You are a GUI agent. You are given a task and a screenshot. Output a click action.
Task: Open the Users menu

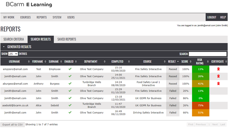coord(71,17)
